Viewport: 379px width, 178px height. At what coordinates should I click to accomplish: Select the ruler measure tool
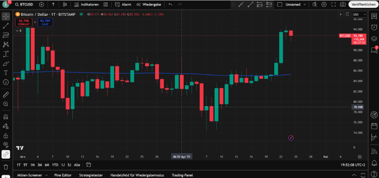tap(6, 95)
